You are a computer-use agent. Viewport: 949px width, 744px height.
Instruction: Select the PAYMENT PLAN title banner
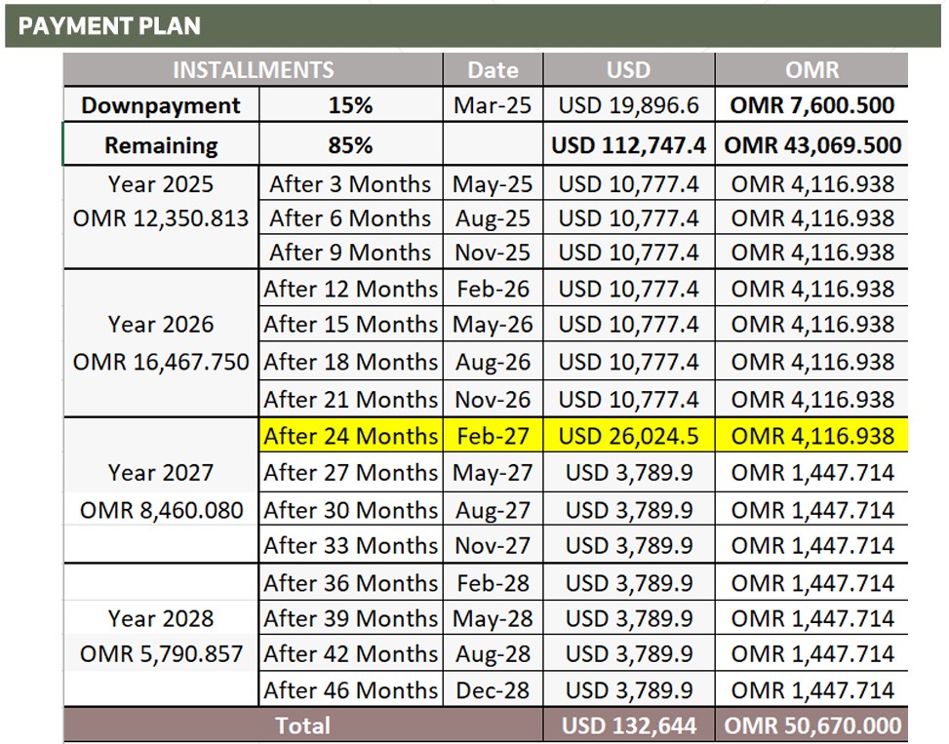pyautogui.click(x=473, y=25)
